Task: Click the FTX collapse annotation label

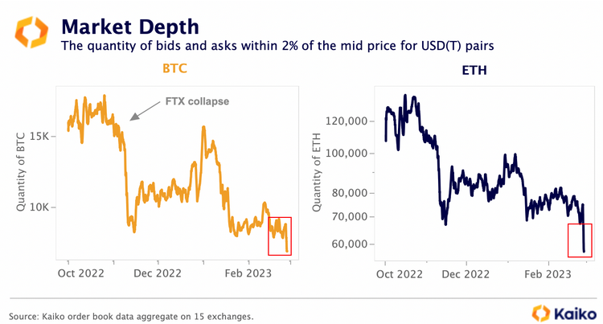Action: 197,102
